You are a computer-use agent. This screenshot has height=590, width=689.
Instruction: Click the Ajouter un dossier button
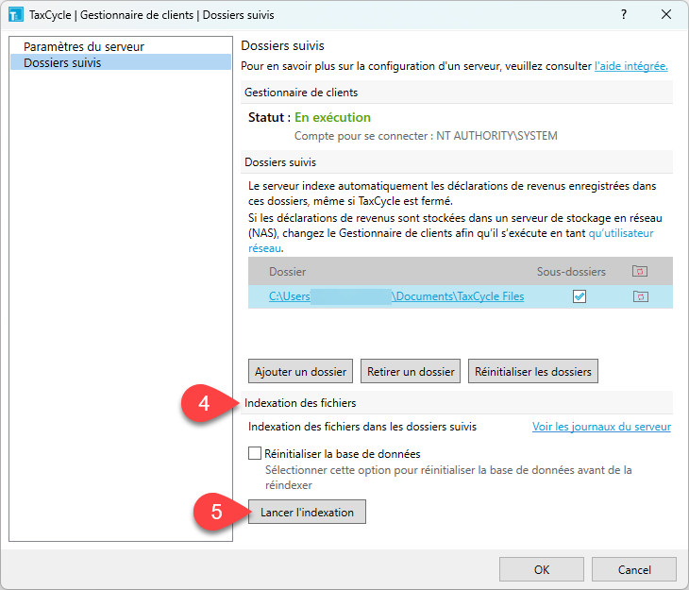click(302, 371)
